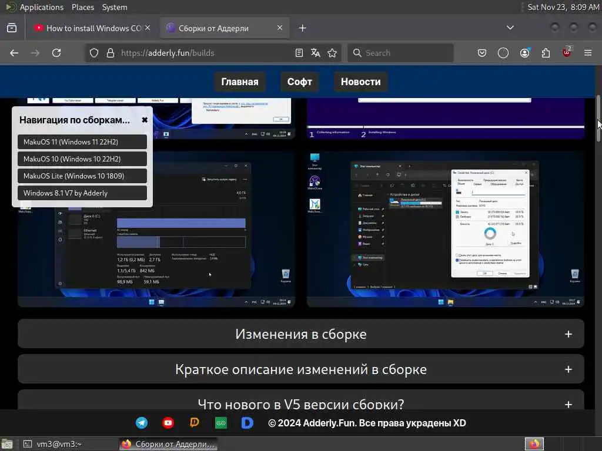Screen dimensions: 602x451
Task: Click the Firefox icon in the bottom panel tray
Action: coord(534,444)
